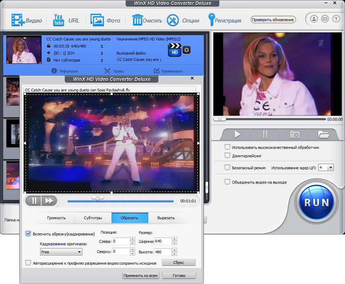Enable Safe mode checkbox
The image size is (345, 284).
point(227,168)
